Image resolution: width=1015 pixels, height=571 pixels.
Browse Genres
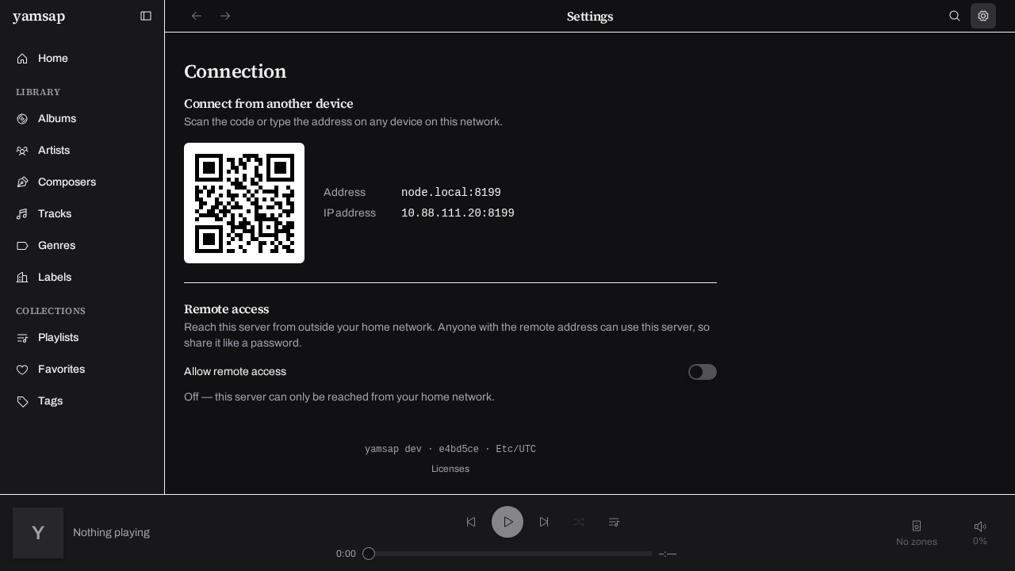82,246
